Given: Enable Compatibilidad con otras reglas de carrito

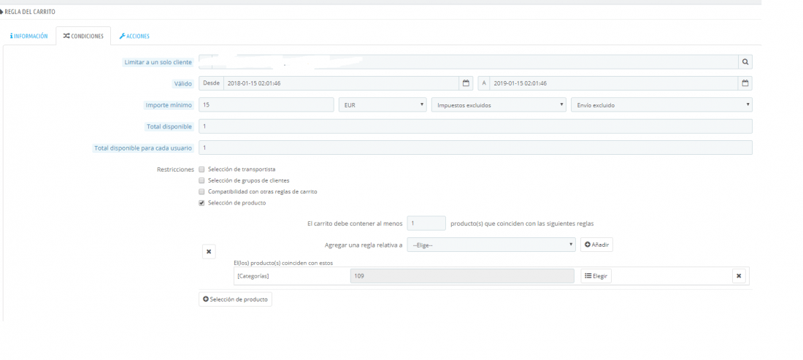Looking at the screenshot, I should point(201,191).
